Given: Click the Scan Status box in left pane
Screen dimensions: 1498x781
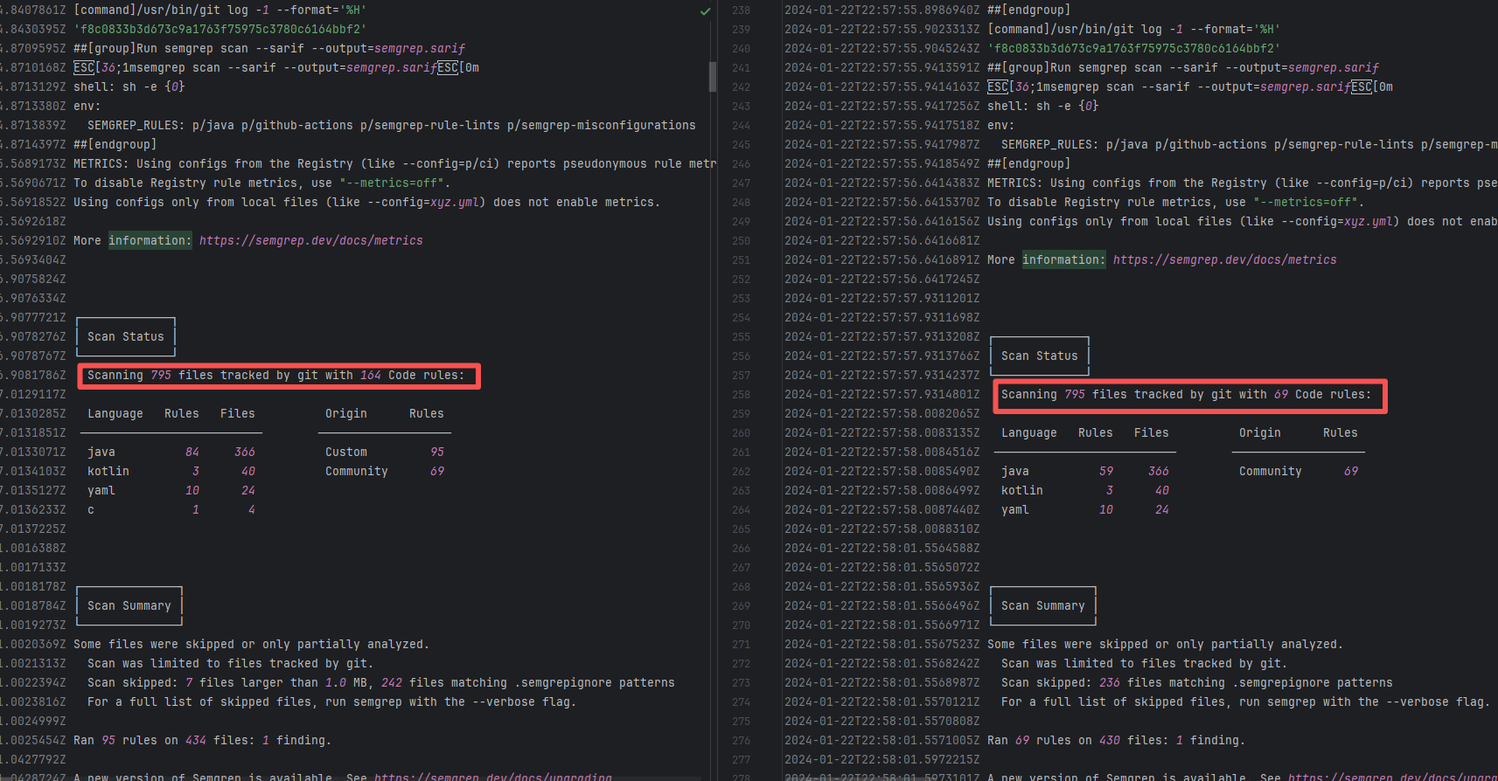Looking at the screenshot, I should [126, 337].
